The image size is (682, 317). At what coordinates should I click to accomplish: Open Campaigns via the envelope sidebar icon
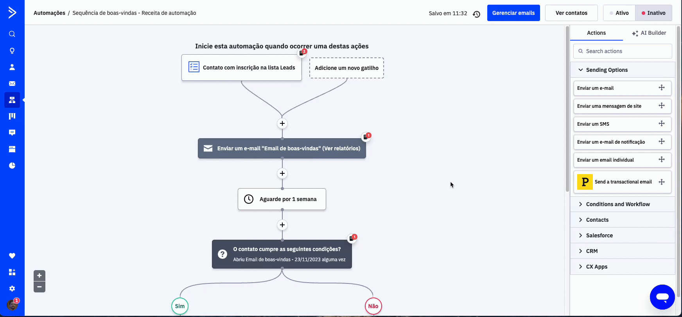point(12,84)
